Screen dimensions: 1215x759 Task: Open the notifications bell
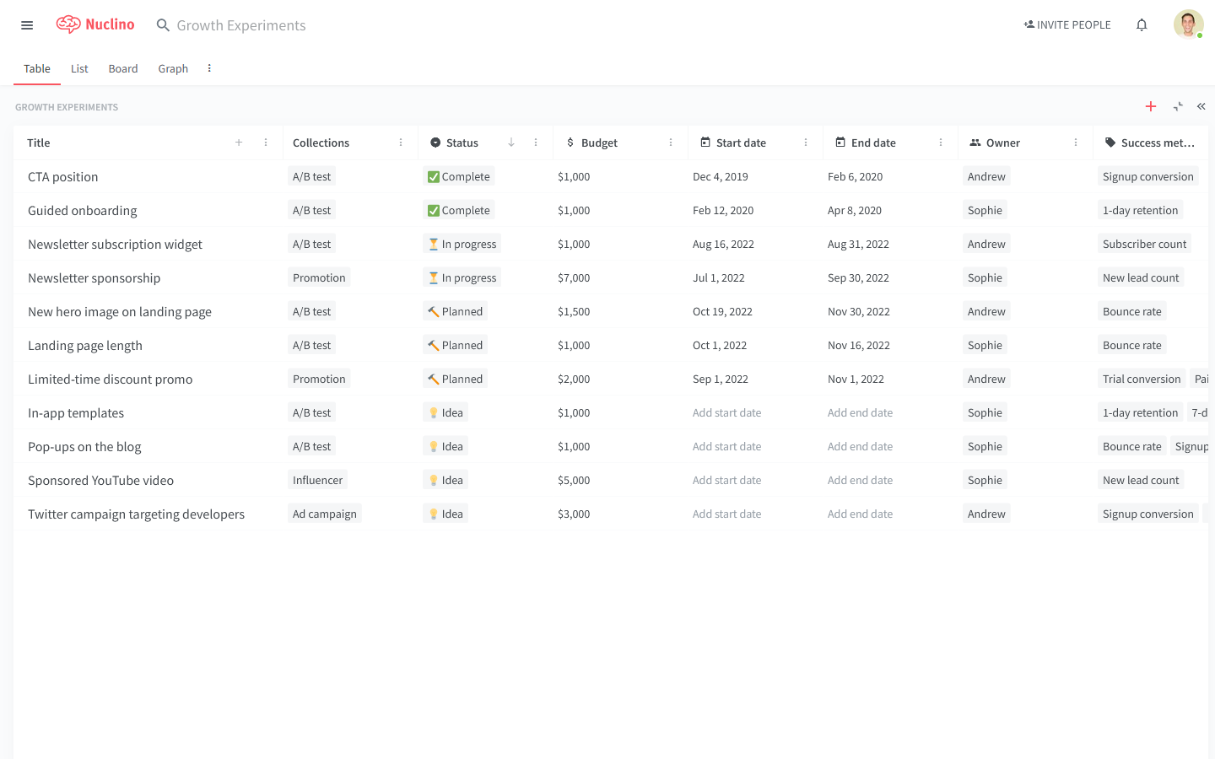pyautogui.click(x=1142, y=24)
